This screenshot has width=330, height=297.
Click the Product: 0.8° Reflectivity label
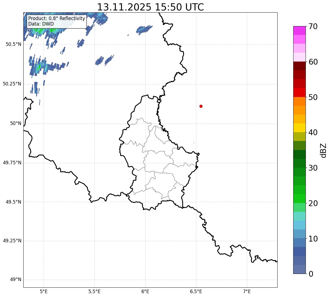tap(57, 18)
